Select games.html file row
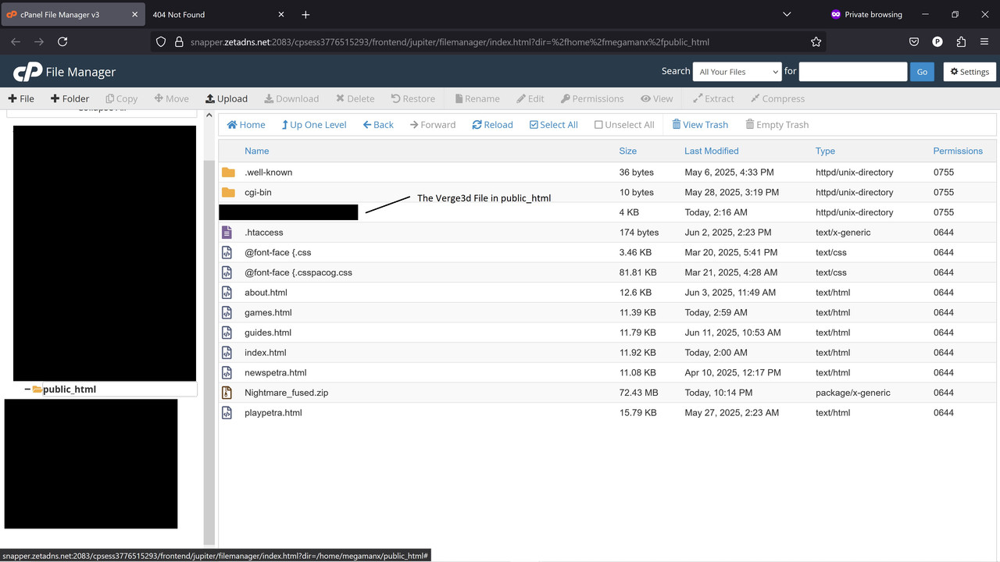 pos(607,313)
